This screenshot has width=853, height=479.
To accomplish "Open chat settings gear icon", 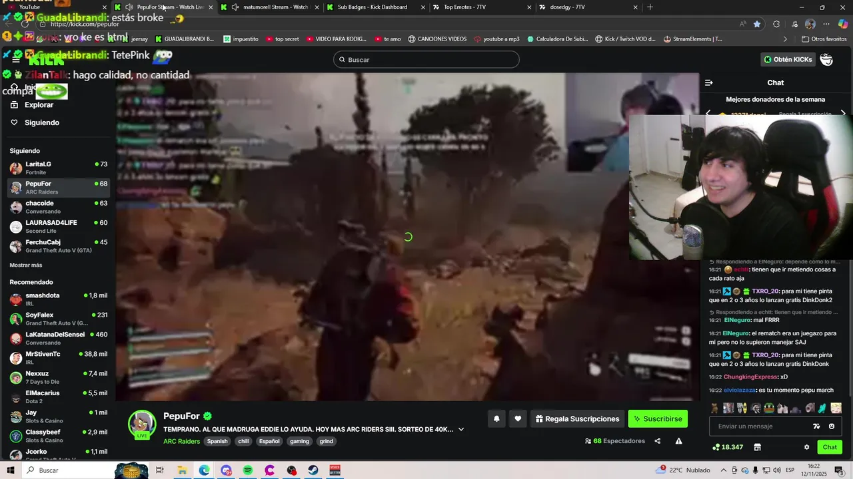I will [806, 447].
